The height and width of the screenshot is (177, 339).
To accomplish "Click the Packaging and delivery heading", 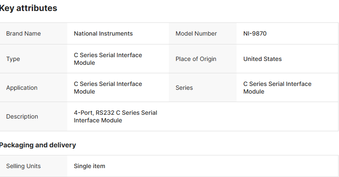I will click(x=38, y=145).
